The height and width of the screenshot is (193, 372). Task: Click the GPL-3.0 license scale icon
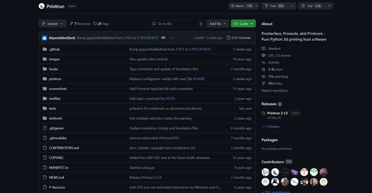[x=263, y=55]
